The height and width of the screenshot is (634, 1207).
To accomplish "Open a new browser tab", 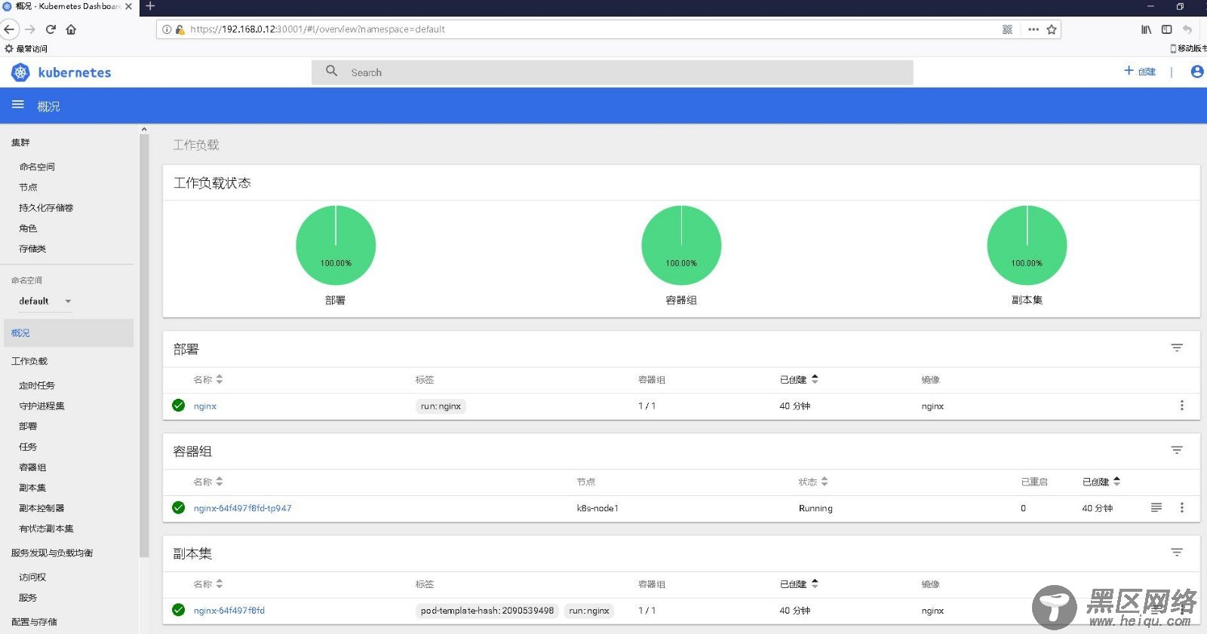I will (150, 6).
